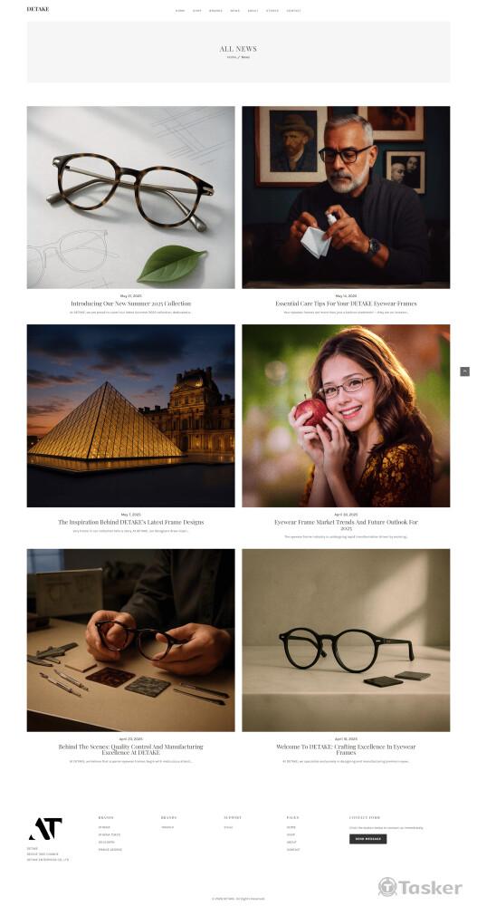The width and height of the screenshot is (477, 906).
Task: Open Essential Care Tips article title
Action: tap(346, 304)
